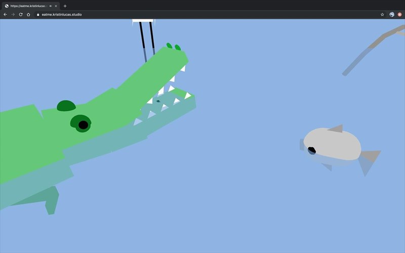This screenshot has width=405, height=253.
Task: Mute the tab using the speaker icon
Action: [x=51, y=6]
